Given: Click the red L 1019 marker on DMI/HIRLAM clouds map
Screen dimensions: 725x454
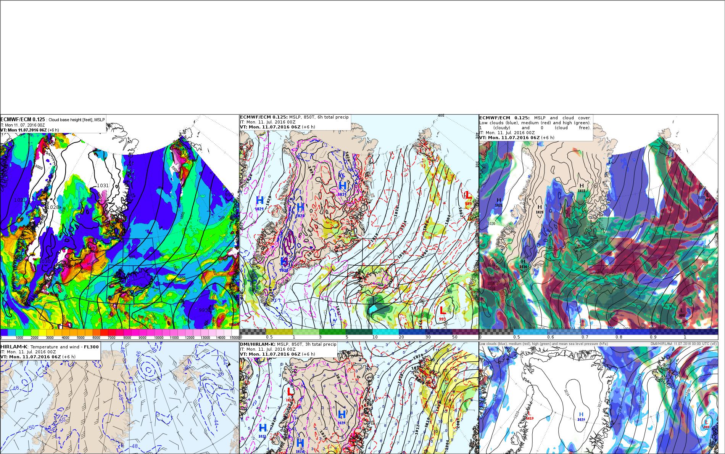Looking at the screenshot, I should tap(529, 415).
